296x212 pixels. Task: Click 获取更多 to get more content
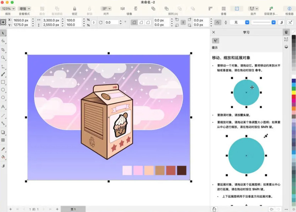270,9
